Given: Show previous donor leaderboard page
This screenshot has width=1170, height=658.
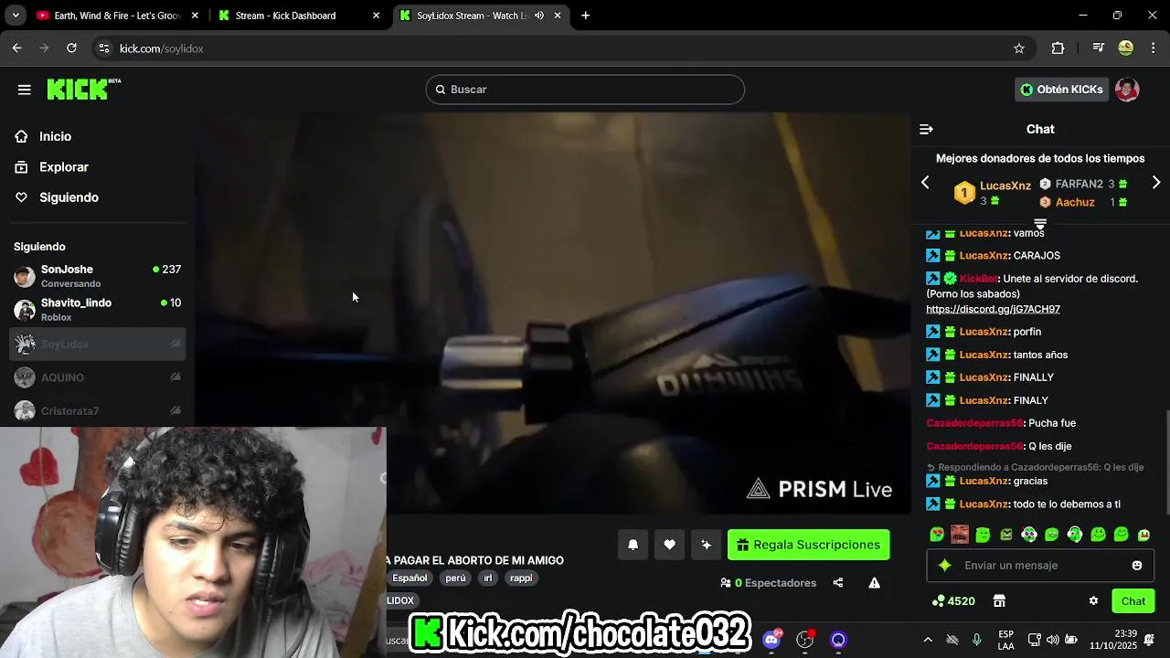Looking at the screenshot, I should click(925, 183).
